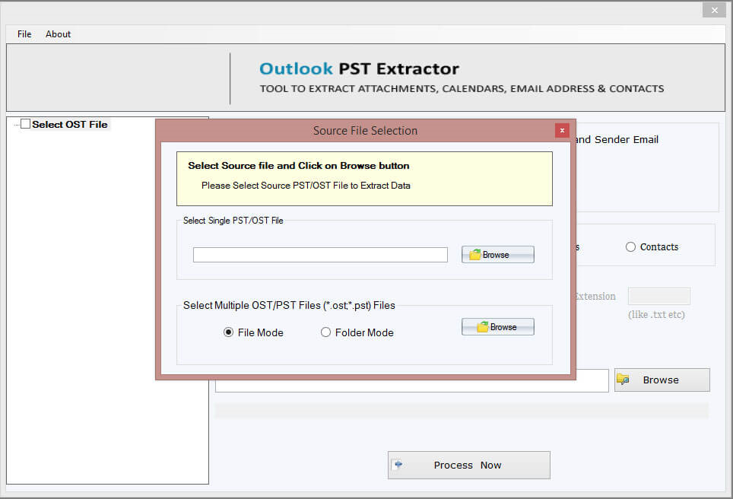This screenshot has height=499, width=733.
Task: Click the file extension input field
Action: point(658,297)
